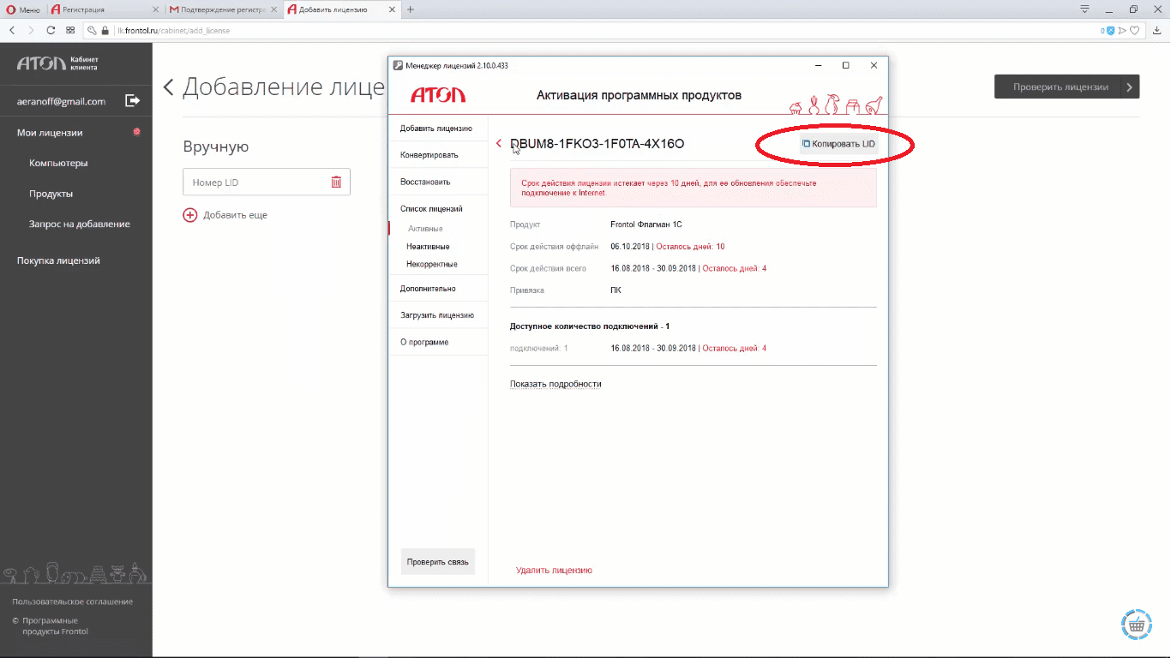Click the red notification dot by Мои лицензии
This screenshot has height=658, width=1171.
136,132
